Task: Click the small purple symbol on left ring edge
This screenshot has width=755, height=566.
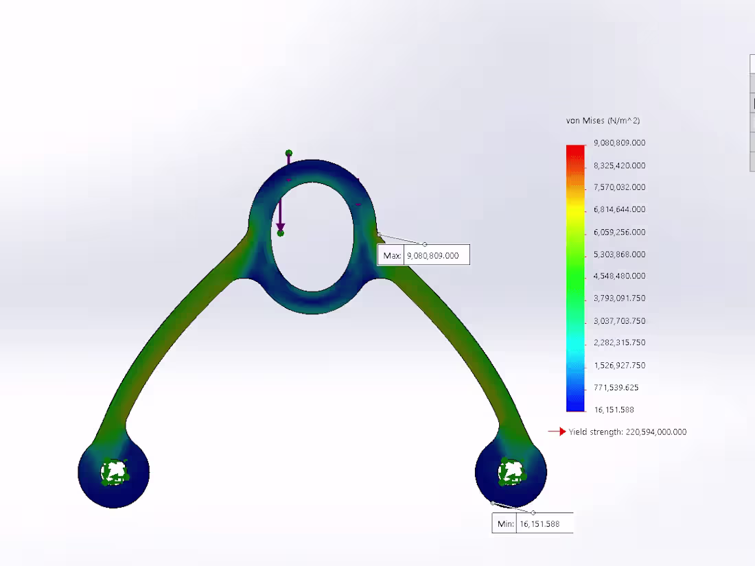Action: 289,180
